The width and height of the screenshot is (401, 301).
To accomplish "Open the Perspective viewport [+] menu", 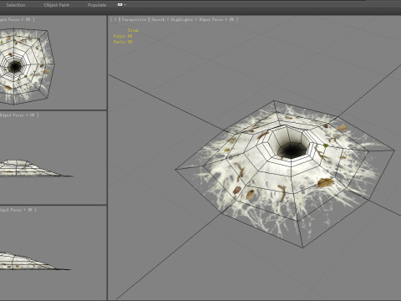I will tap(115, 19).
